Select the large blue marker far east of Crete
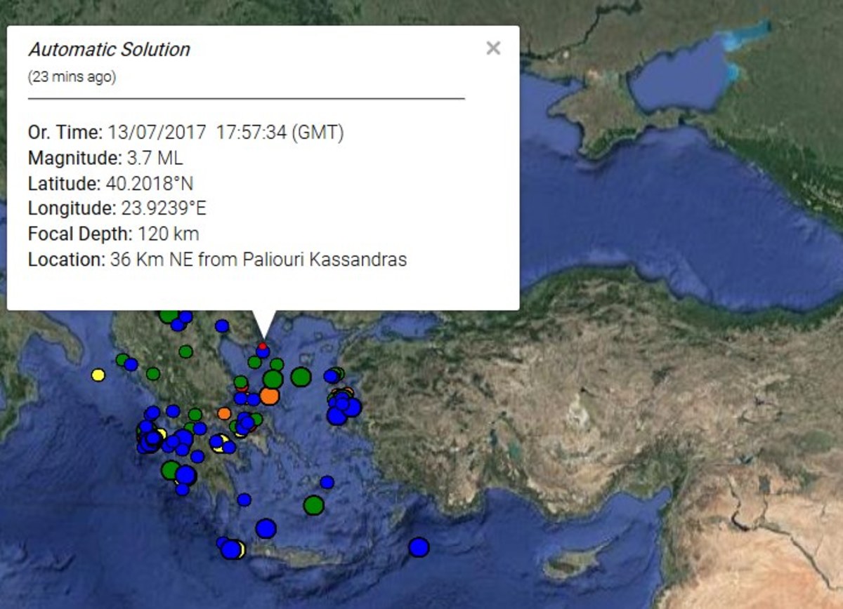This screenshot has width=843, height=609. (419, 547)
